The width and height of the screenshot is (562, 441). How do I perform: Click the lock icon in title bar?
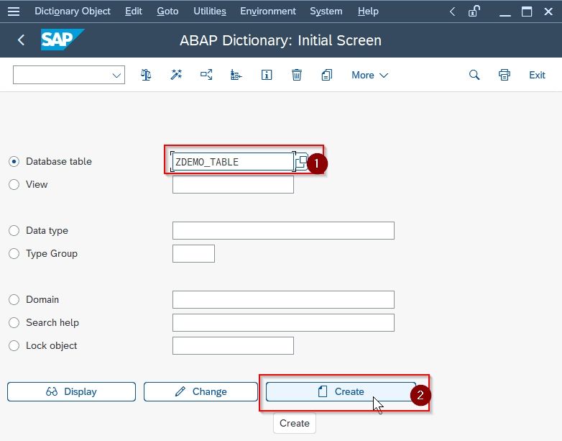pyautogui.click(x=474, y=12)
